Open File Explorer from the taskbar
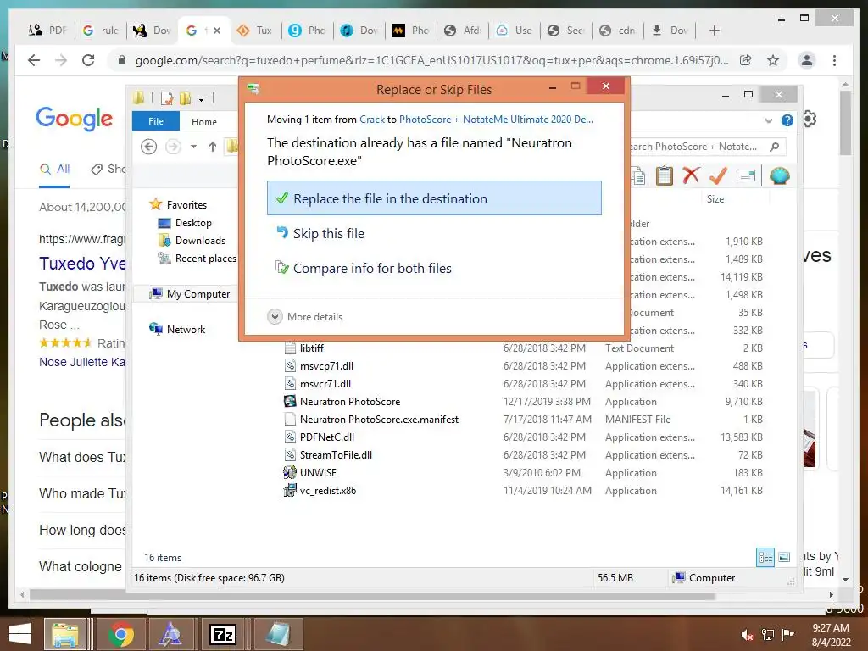The width and height of the screenshot is (868, 651). (65, 634)
